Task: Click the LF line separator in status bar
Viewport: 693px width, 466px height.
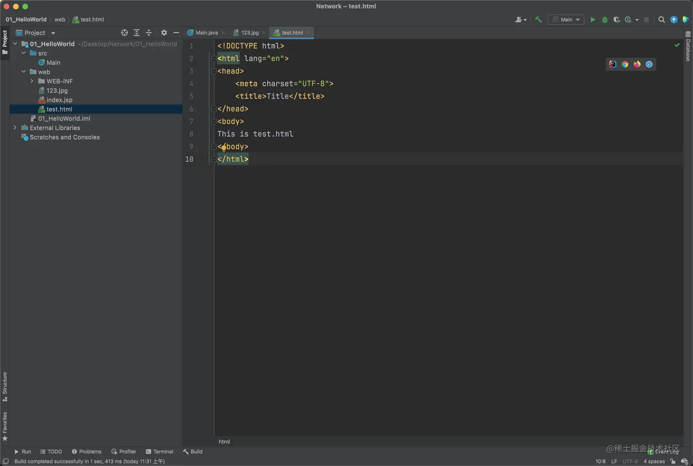Action: coord(614,461)
